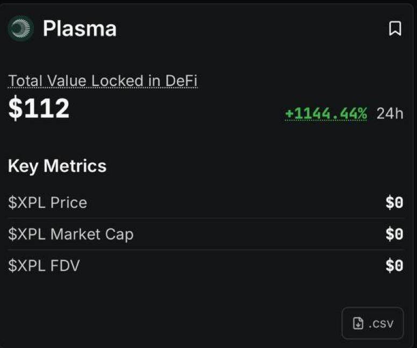Screen dimensions: 417x348
Task: Click the $XPL Price label
Action: click(48, 202)
